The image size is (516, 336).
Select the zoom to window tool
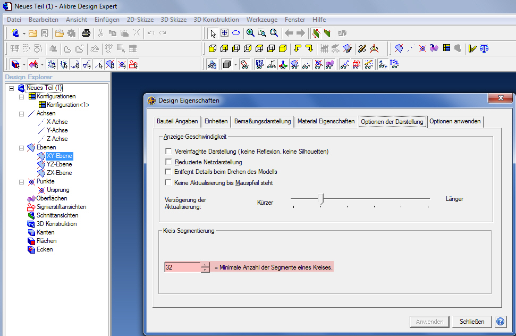coord(262,33)
